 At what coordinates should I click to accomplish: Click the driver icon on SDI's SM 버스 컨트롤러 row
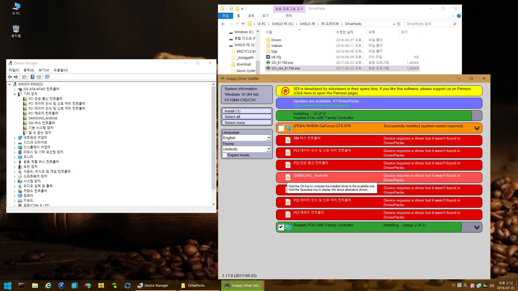[x=288, y=140]
